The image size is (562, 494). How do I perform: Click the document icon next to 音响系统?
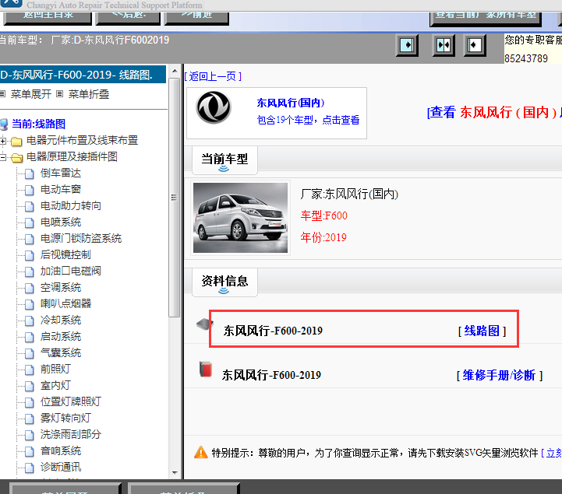point(30,451)
